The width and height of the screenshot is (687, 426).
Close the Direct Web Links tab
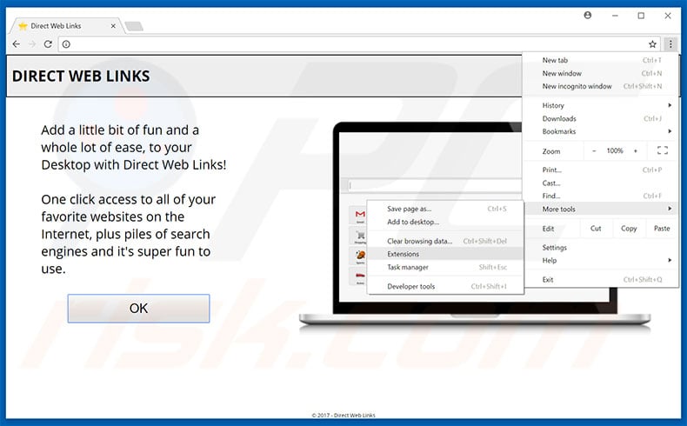click(x=113, y=26)
